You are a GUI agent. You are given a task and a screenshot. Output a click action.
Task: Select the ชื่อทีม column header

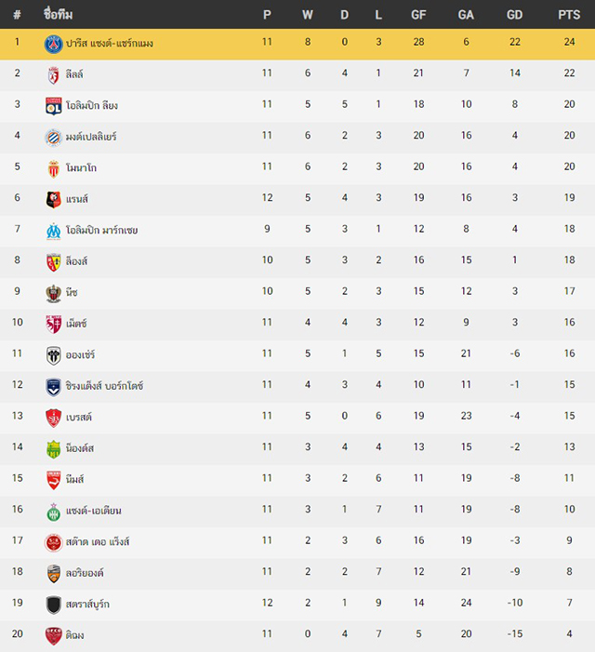pyautogui.click(x=59, y=14)
